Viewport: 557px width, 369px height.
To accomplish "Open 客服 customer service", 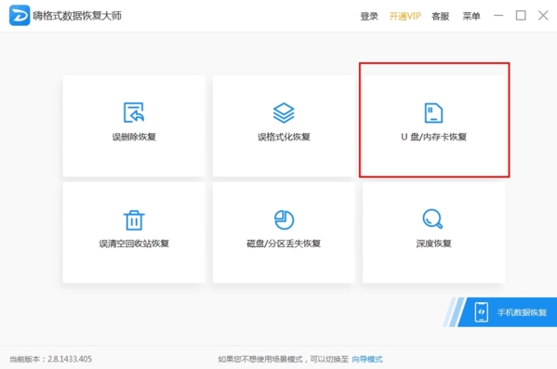I will coord(441,16).
